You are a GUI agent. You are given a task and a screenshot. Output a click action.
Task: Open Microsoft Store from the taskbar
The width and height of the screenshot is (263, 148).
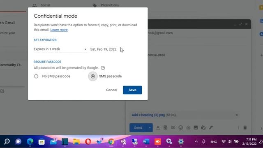click(42, 141)
